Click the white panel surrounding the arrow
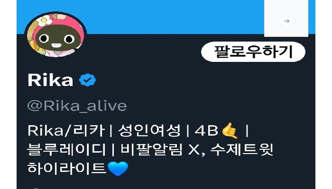Viewport: 332px width, 189px height. [286, 18]
